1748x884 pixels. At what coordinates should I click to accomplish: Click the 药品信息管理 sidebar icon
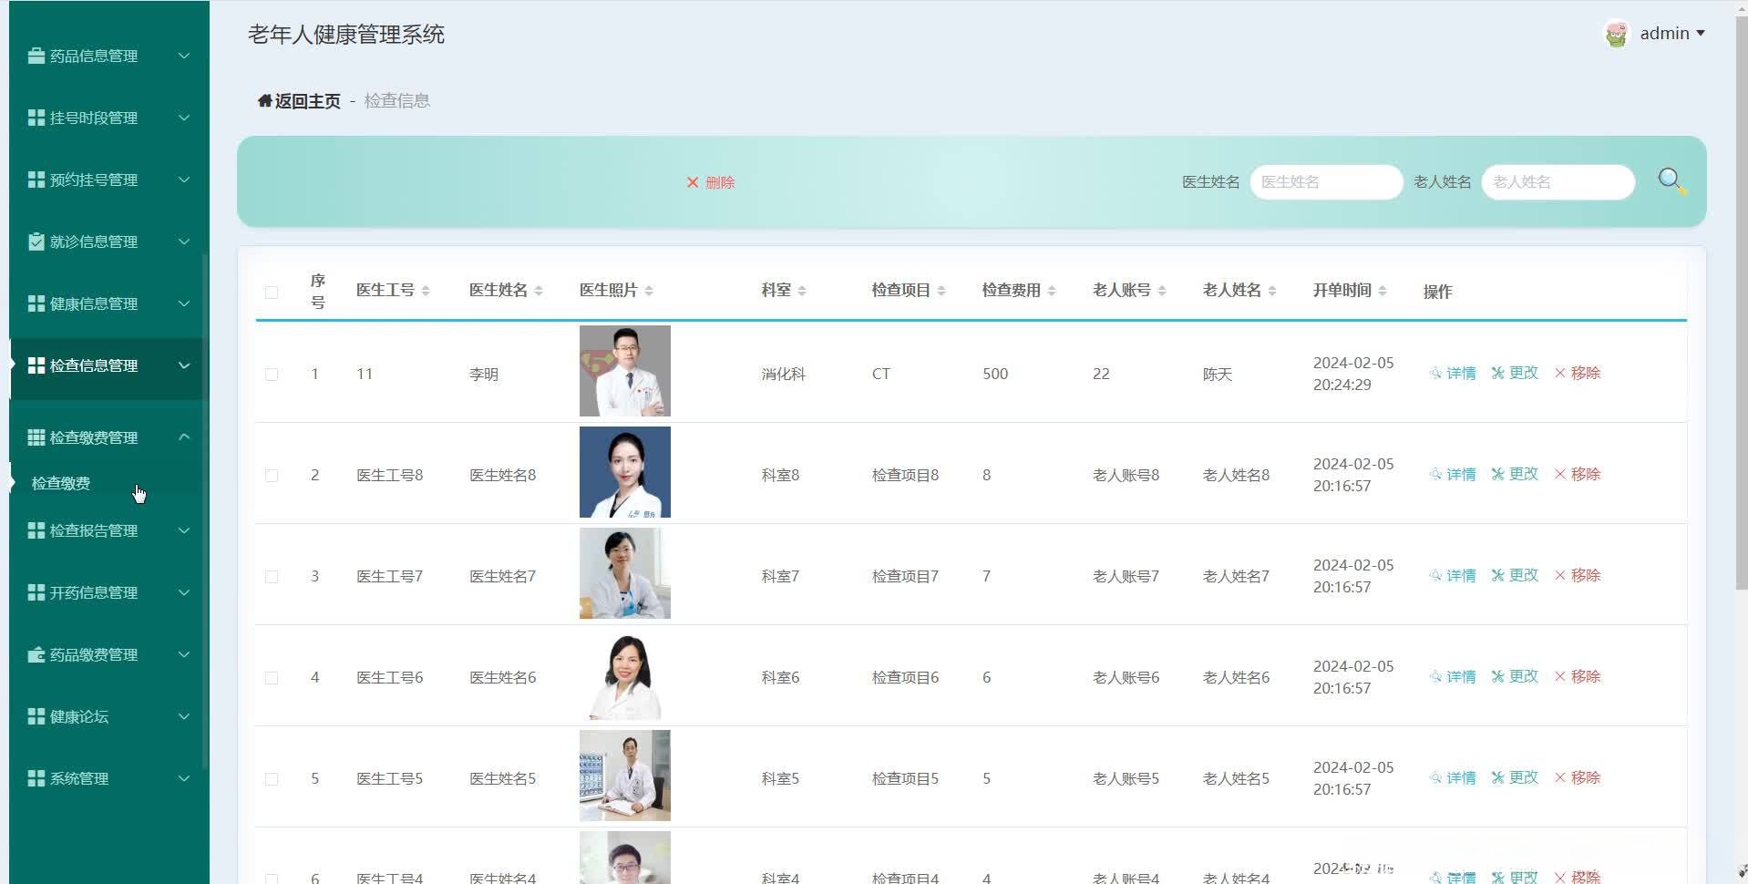[36, 56]
